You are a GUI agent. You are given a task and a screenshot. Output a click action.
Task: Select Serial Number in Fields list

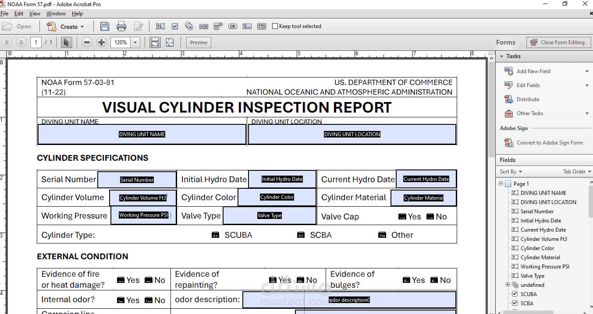click(x=537, y=211)
